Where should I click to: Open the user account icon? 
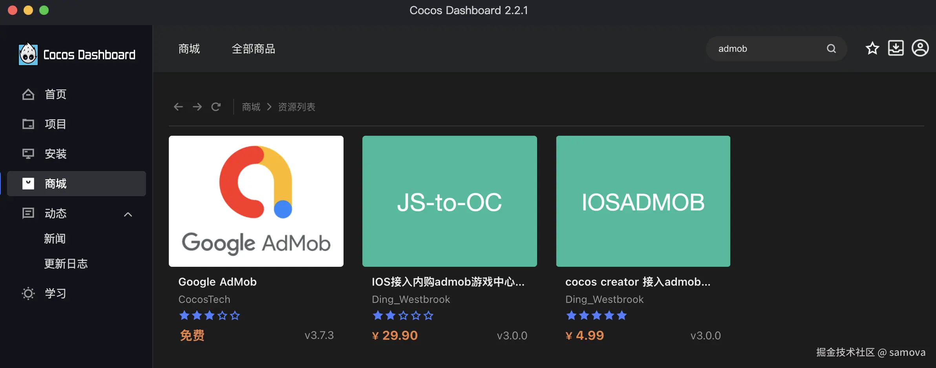(x=920, y=48)
